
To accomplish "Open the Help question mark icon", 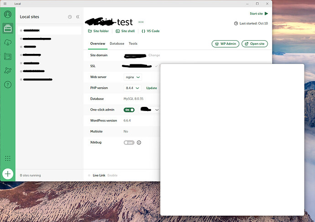I will pyautogui.click(x=8, y=85).
